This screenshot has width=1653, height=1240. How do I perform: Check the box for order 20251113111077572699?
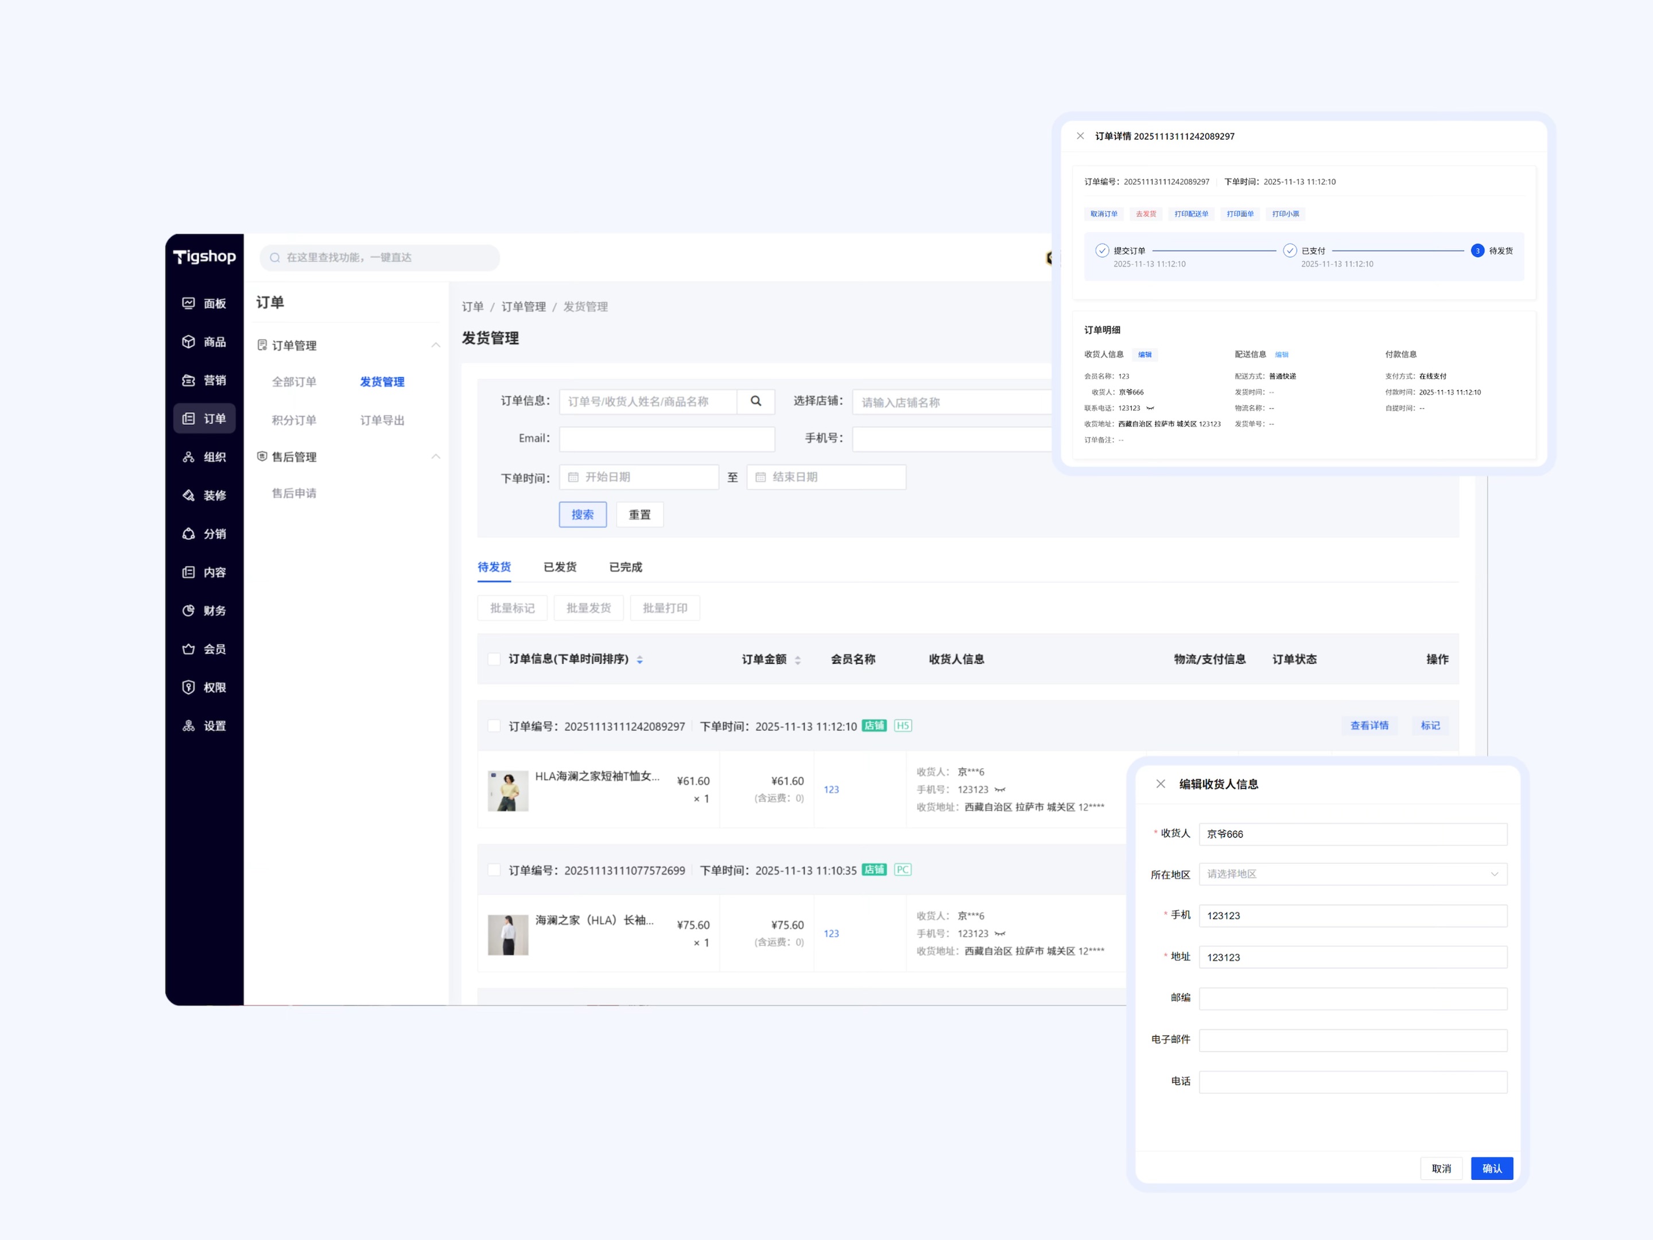(x=494, y=870)
